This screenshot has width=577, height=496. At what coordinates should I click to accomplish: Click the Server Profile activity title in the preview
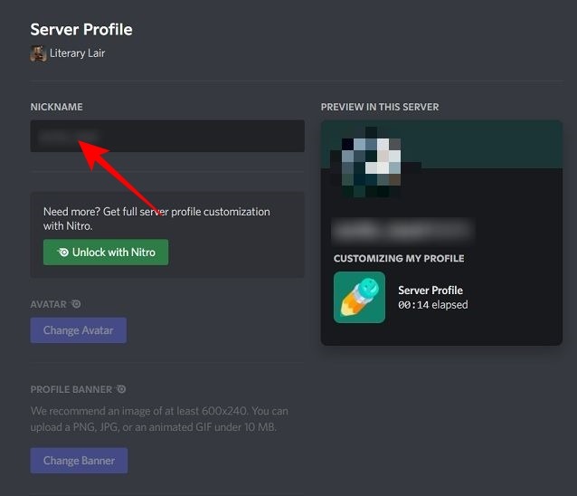click(x=430, y=291)
